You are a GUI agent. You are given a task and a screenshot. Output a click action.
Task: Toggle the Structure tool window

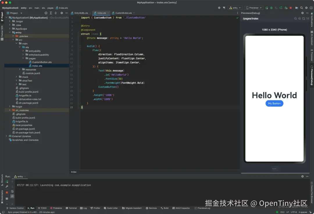coord(2,180)
